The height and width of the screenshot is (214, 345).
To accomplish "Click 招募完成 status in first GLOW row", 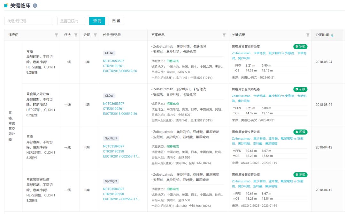I will coord(173,61).
